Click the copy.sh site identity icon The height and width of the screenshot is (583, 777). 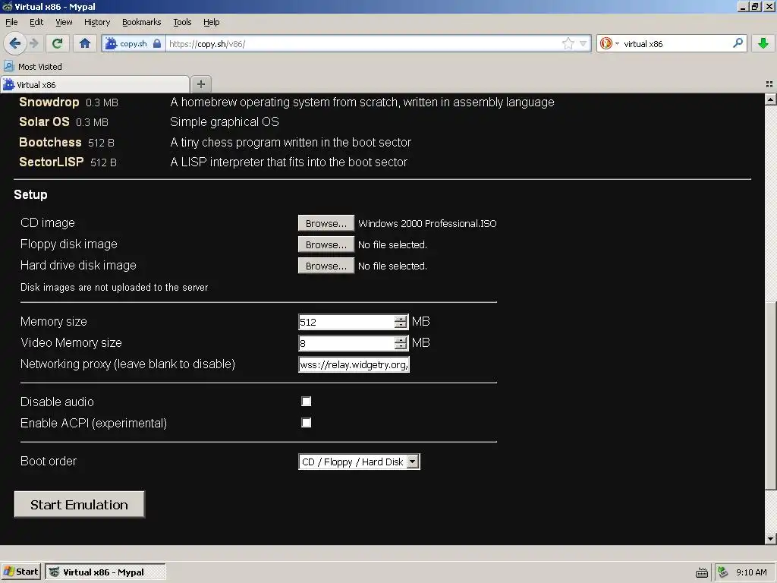[112, 43]
